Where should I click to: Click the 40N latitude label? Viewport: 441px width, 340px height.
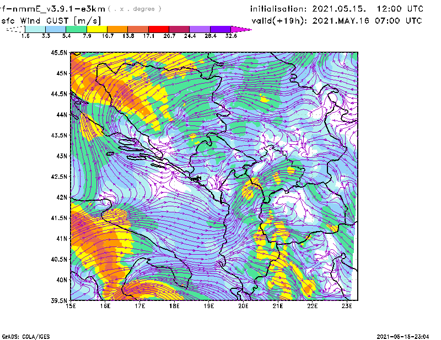62,280
